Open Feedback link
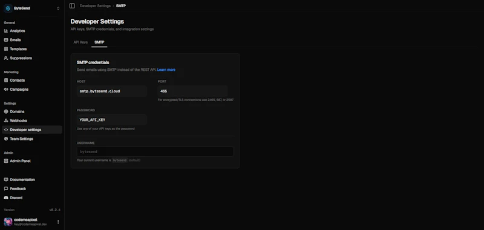 tap(32, 189)
